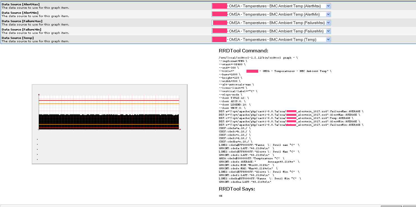Click the 'Data Source [AlertMax]' label
This screenshot has height=207, width=416.
tap(20, 4)
